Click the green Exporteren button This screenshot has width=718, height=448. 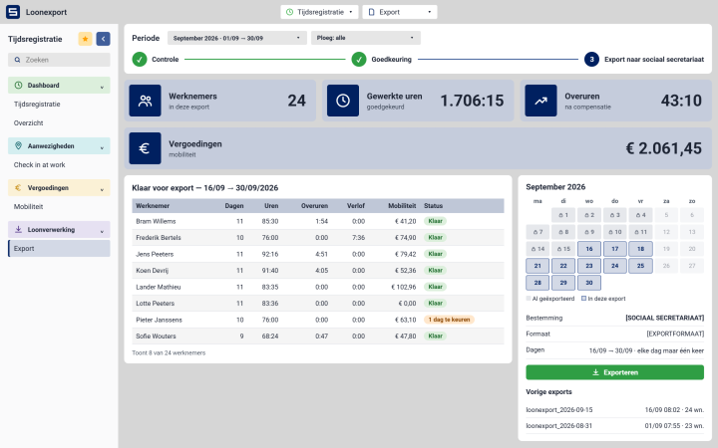[x=614, y=372]
